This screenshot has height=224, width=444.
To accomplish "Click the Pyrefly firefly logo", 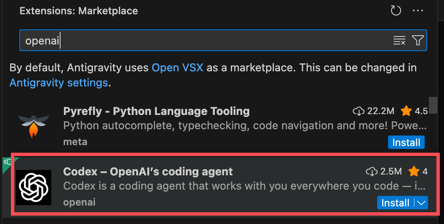I will pyautogui.click(x=34, y=125).
